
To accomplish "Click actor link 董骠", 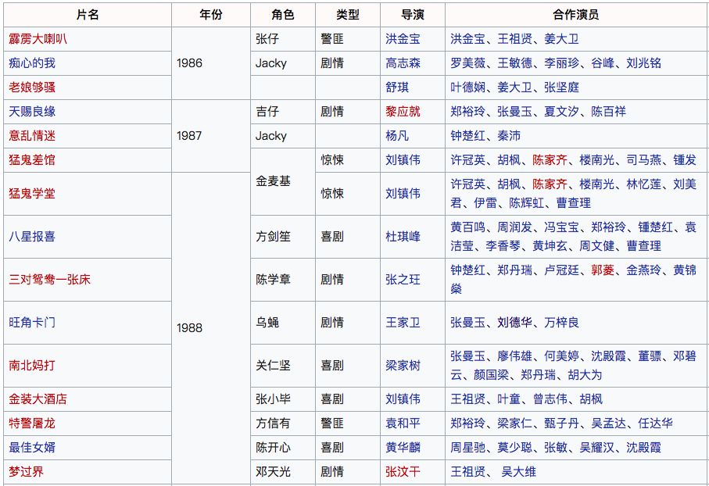I will point(650,356).
